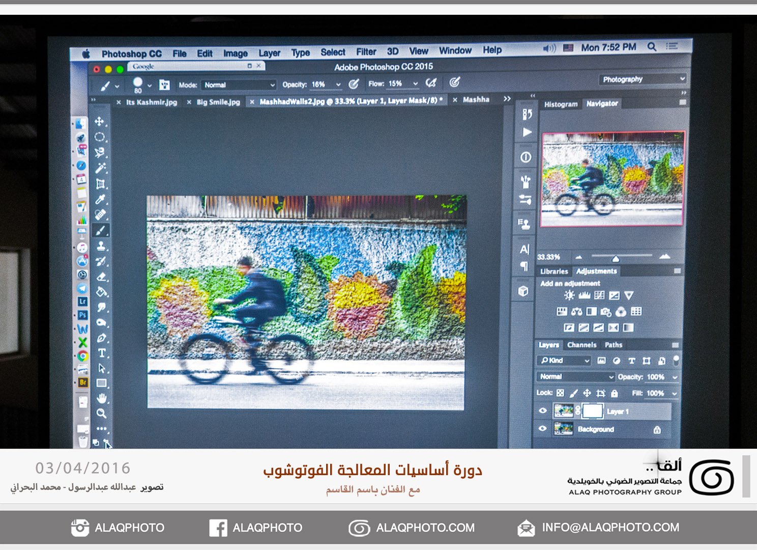Select the Paint Bucket tool

pos(101,292)
